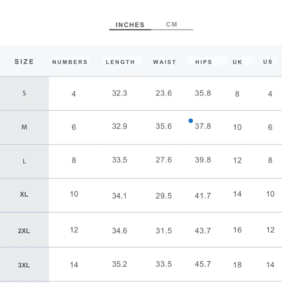Click the 34.1 length value for XL

[120, 196]
